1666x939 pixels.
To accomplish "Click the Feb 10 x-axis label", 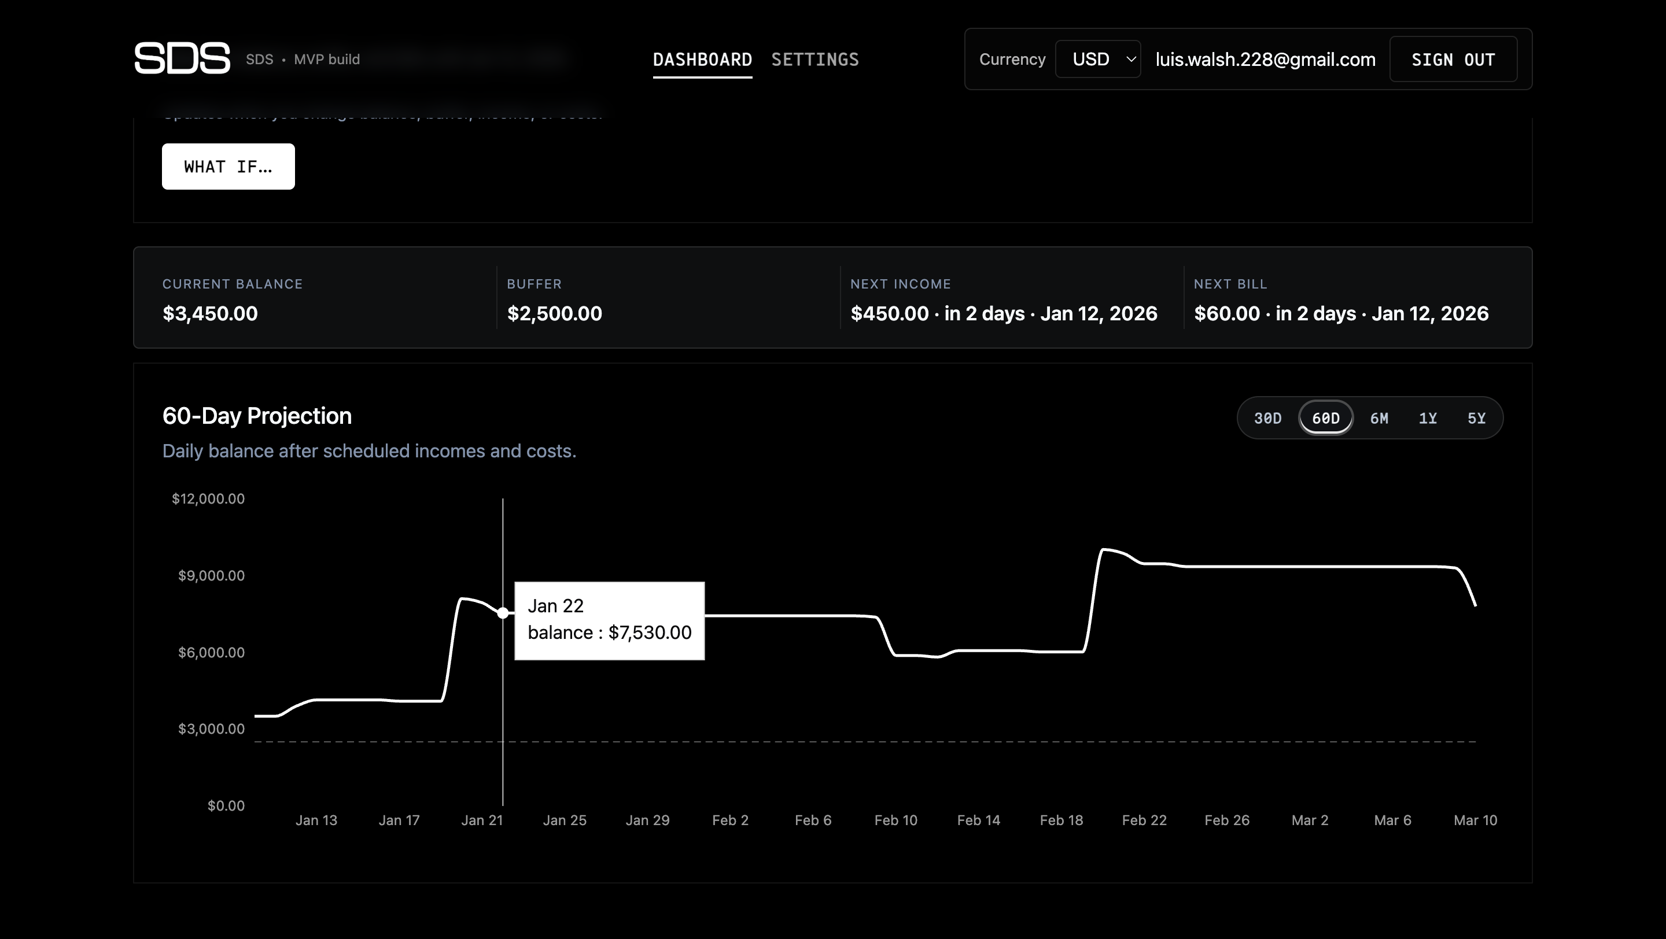I will (895, 820).
